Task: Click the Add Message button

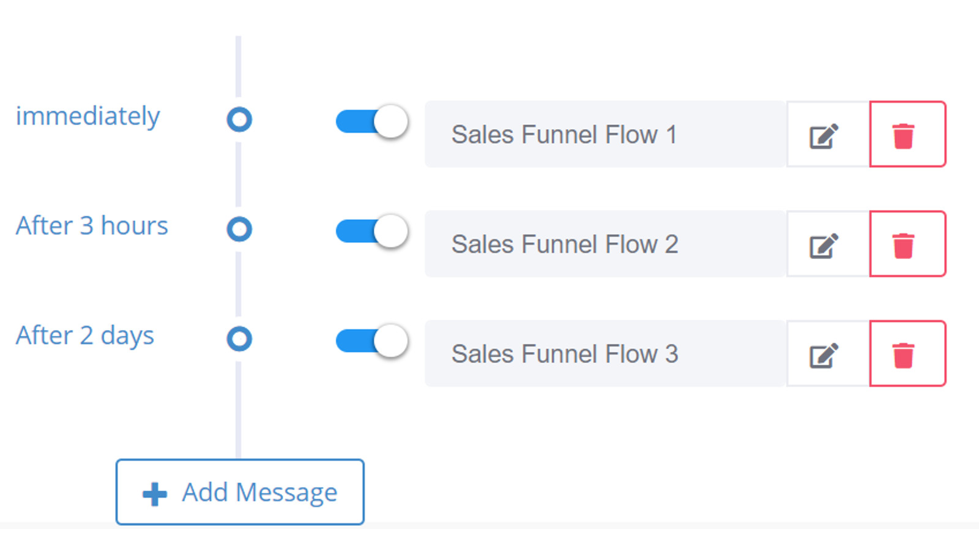Action: coord(240,492)
